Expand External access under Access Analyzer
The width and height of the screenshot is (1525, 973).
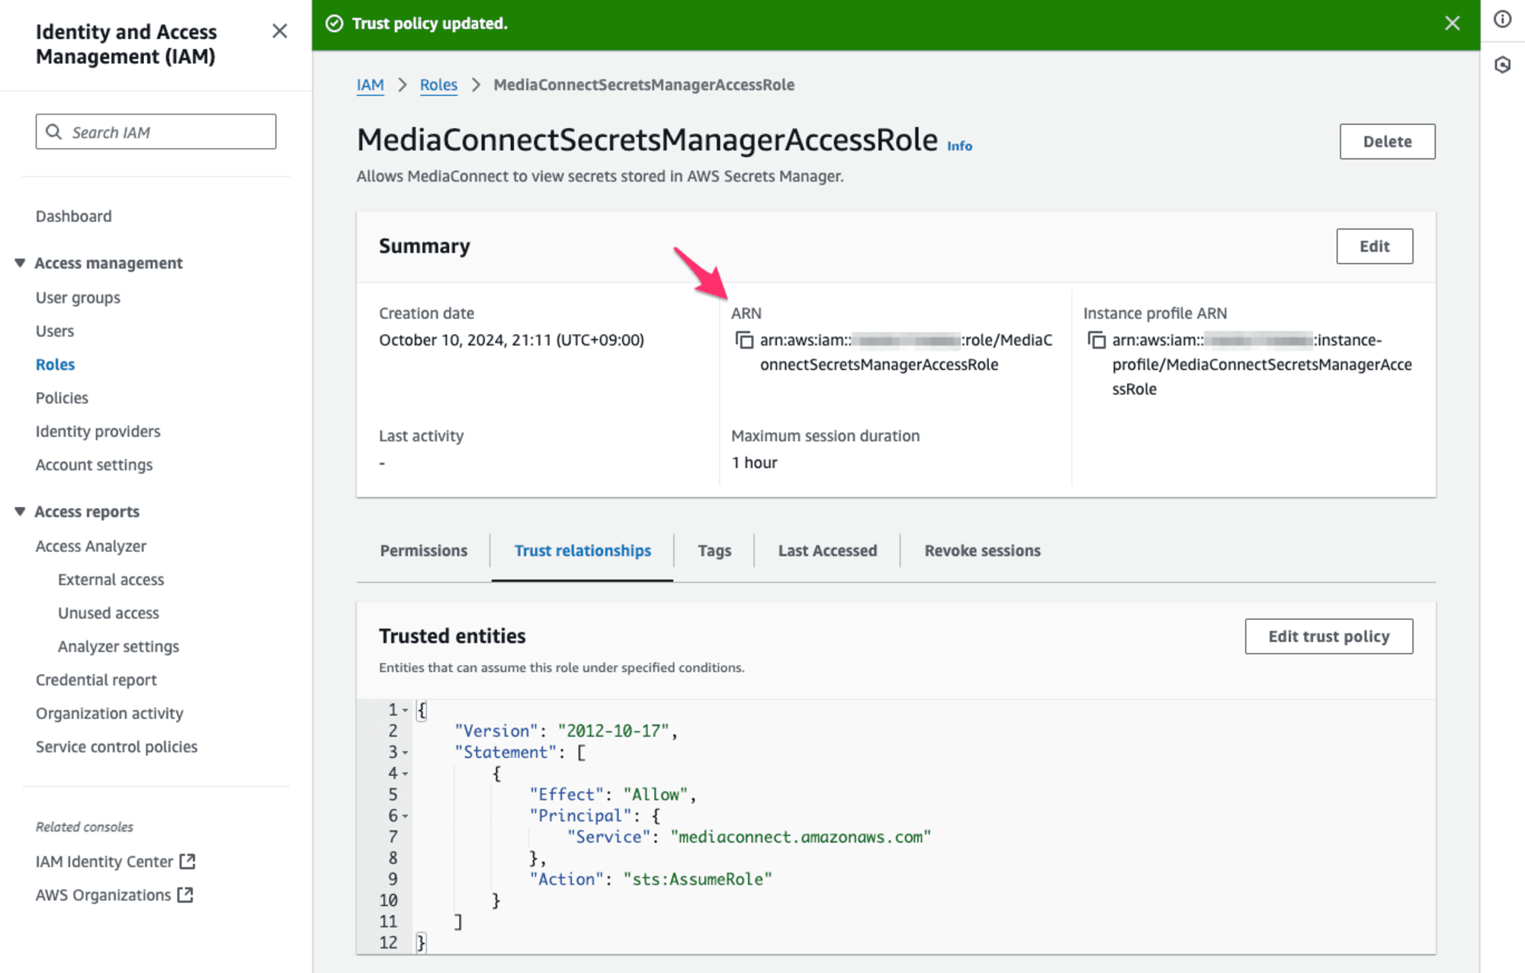(111, 580)
